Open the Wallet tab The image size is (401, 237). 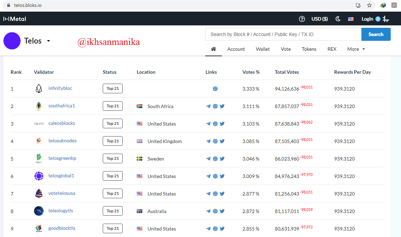point(263,49)
